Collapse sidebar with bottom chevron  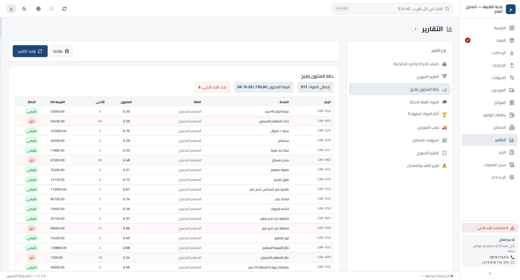[x=490, y=274]
